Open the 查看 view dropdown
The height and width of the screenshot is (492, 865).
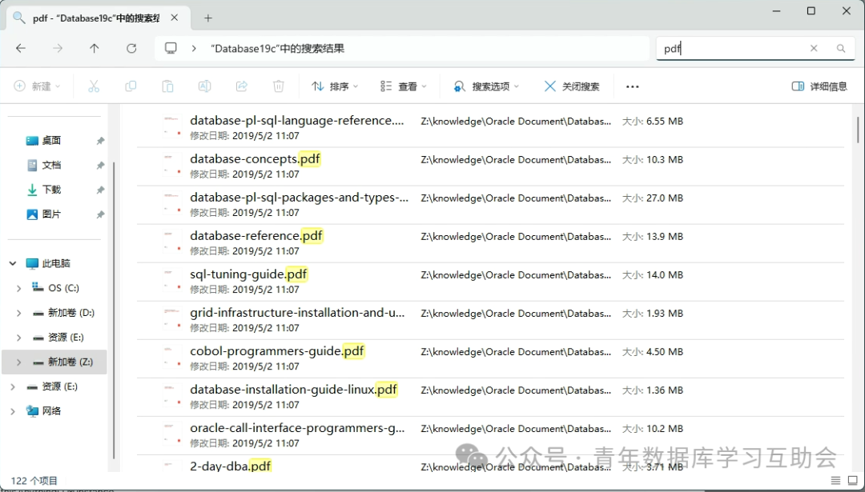403,86
